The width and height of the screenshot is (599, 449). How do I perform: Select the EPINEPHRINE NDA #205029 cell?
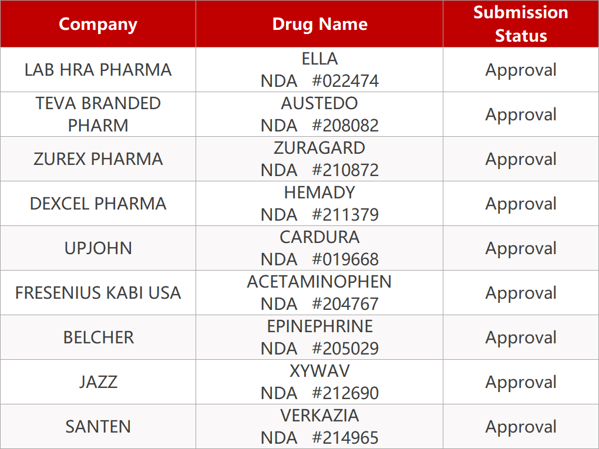(x=319, y=337)
